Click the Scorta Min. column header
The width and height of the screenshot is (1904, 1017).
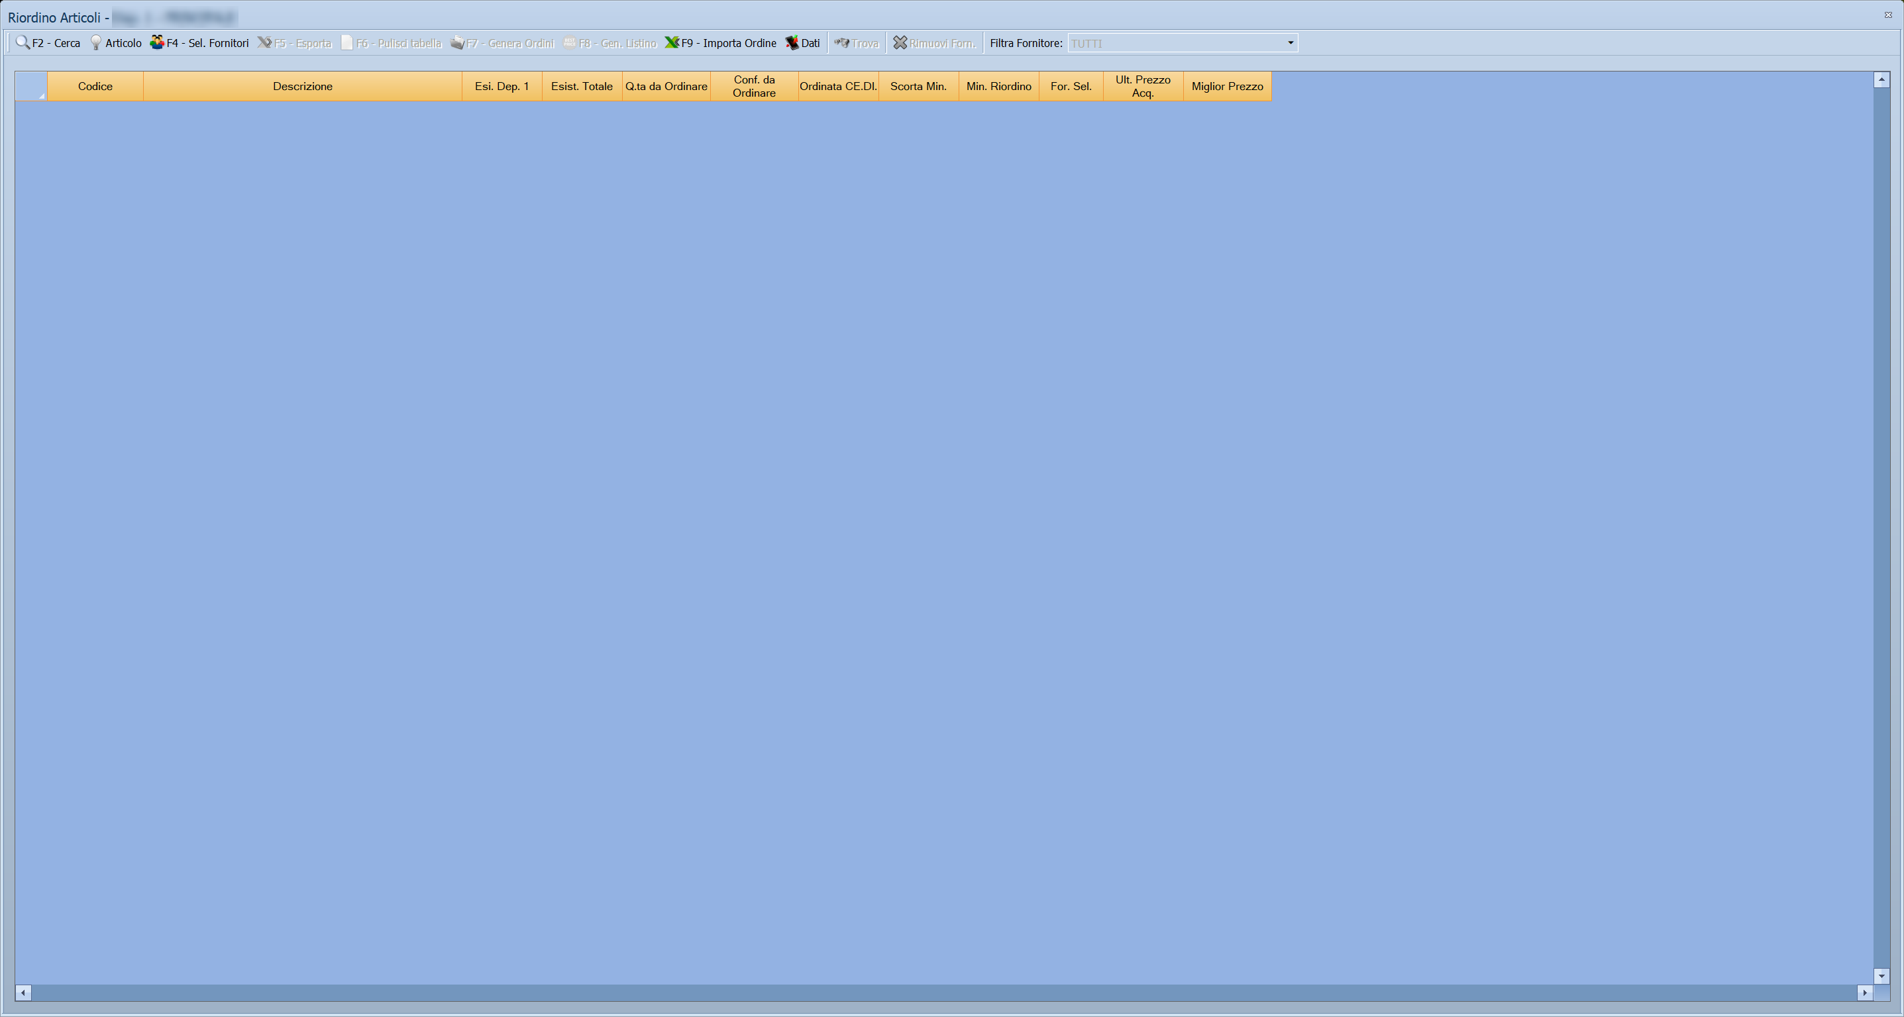pyautogui.click(x=919, y=87)
